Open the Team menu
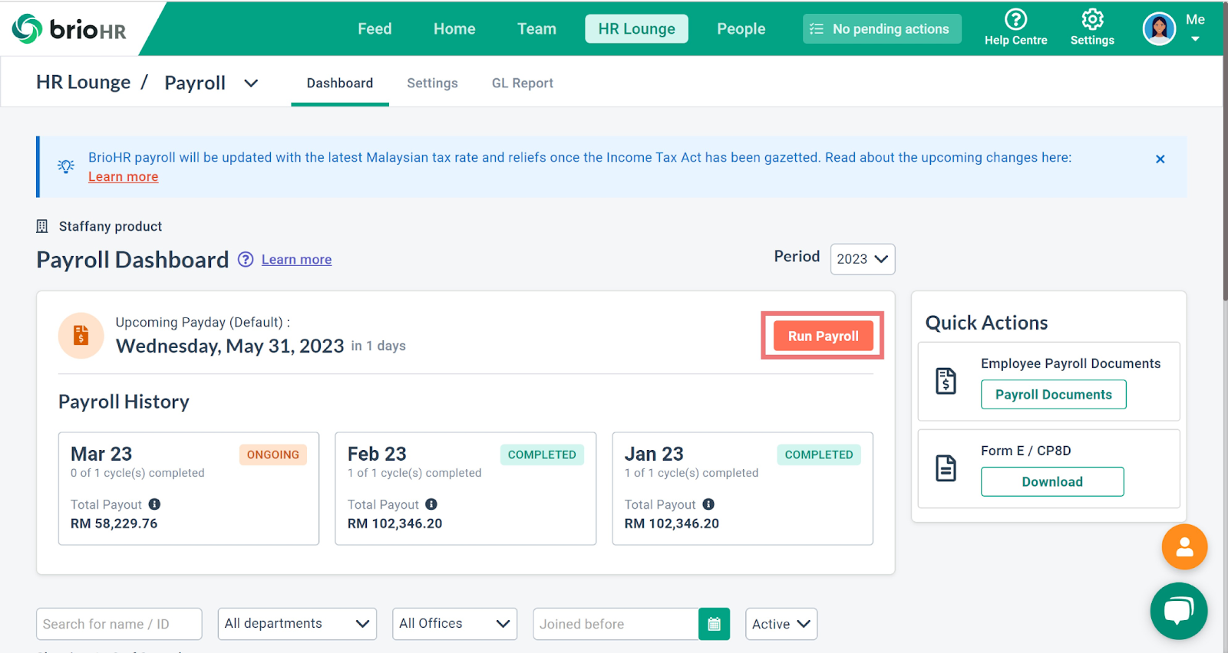Screen dimensions: 1228x653 coord(536,29)
